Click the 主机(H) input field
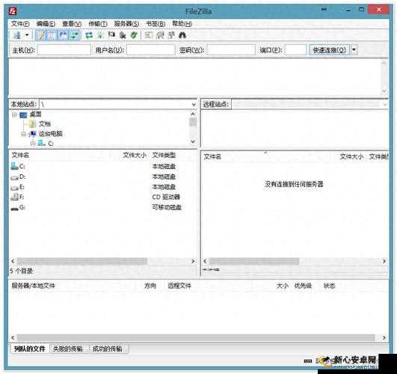Screen dimensions: 397x374 point(64,50)
